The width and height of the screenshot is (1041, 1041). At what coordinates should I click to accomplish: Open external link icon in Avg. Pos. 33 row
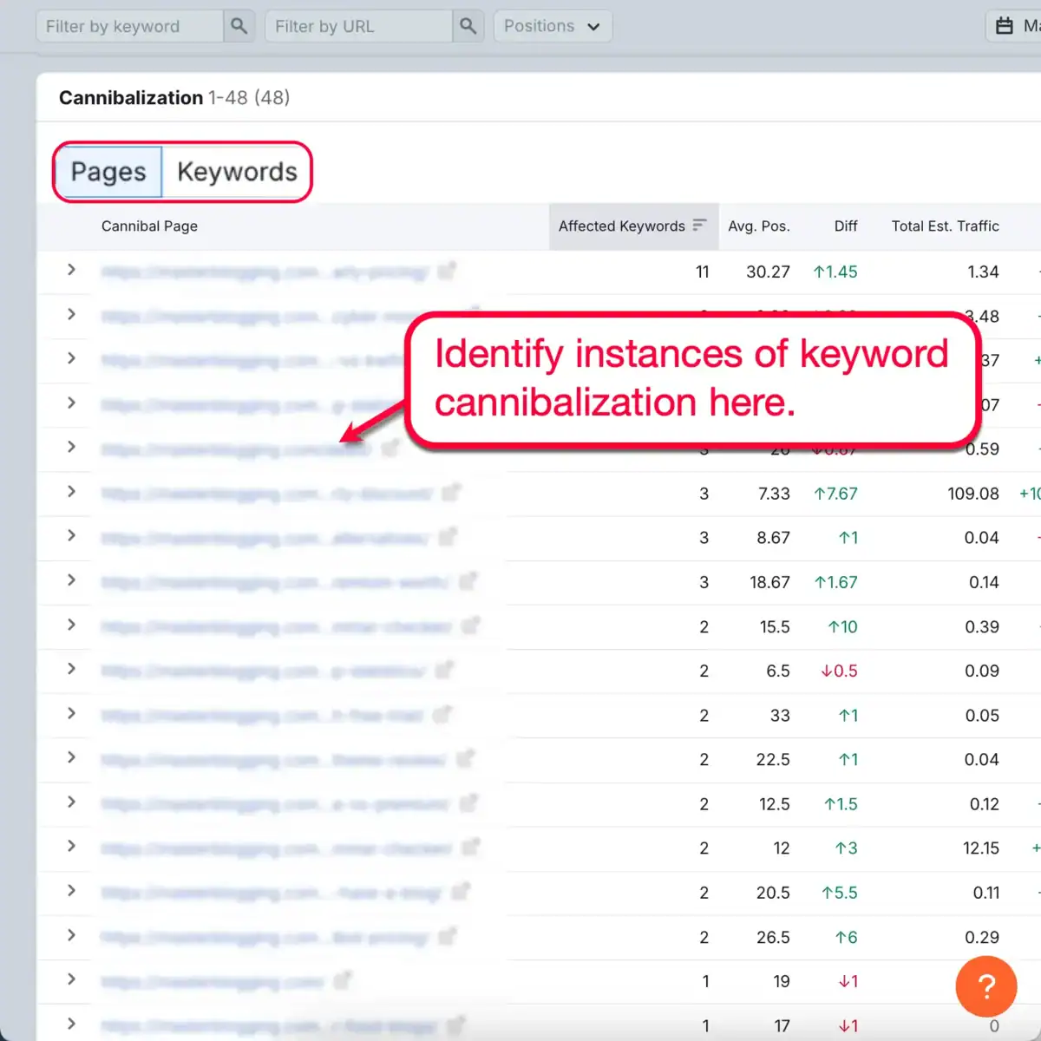[442, 715]
